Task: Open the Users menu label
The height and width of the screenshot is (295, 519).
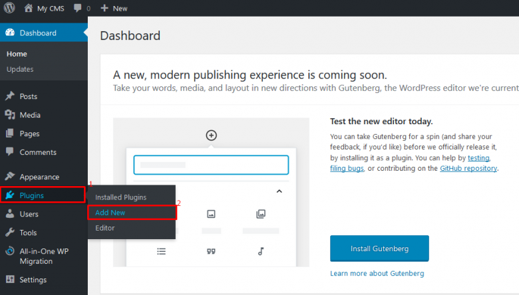Action: [29, 214]
